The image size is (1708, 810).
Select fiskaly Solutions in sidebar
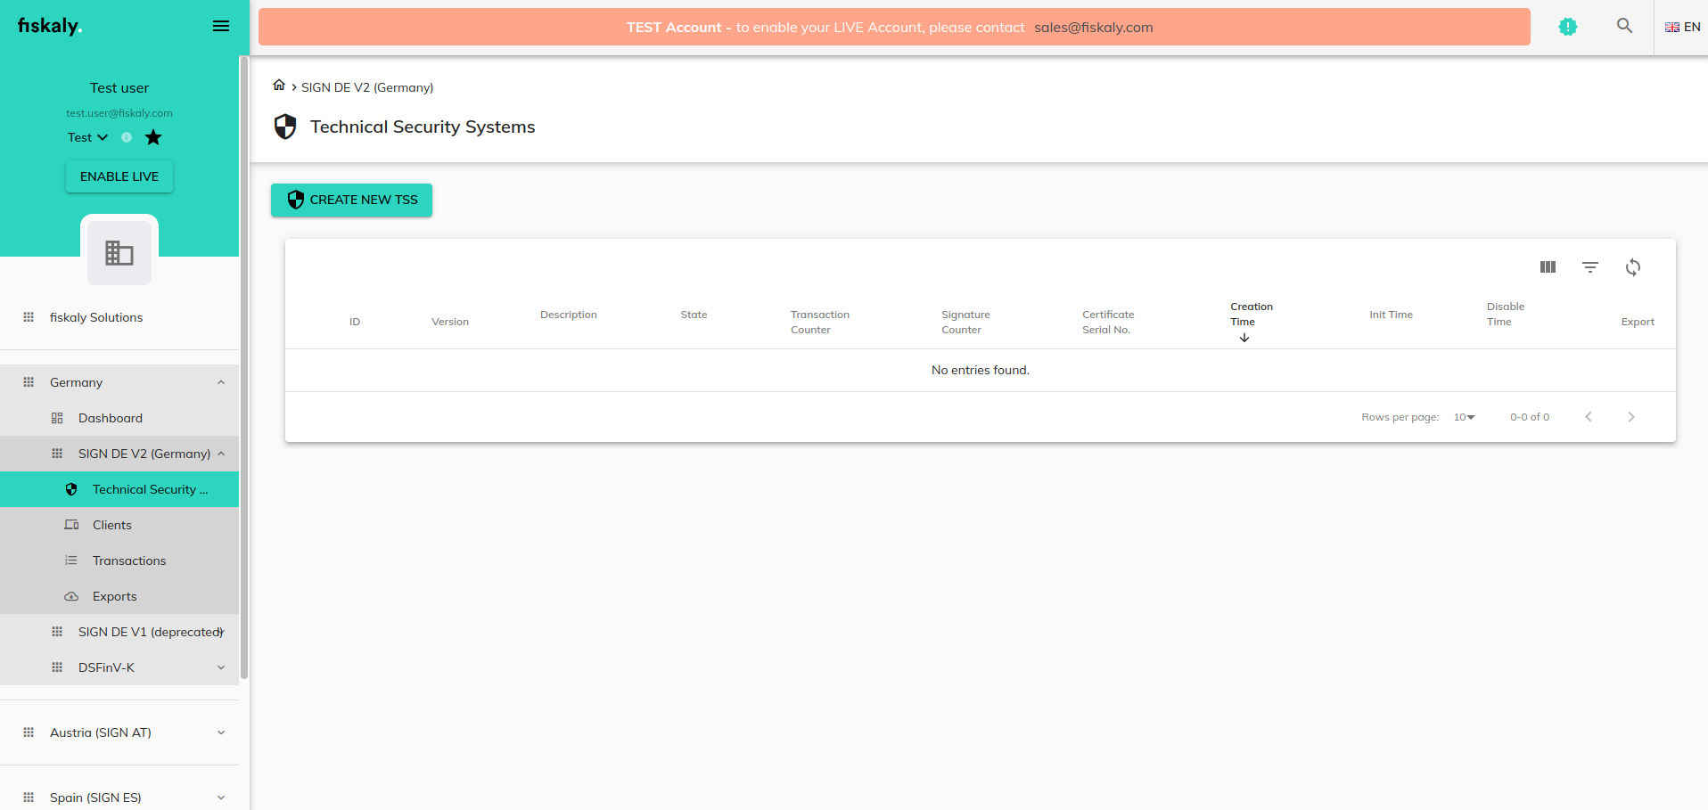119,317
